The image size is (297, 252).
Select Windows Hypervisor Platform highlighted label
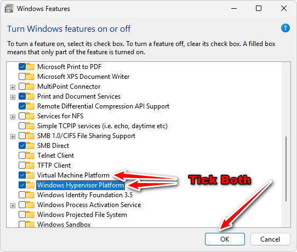81,185
